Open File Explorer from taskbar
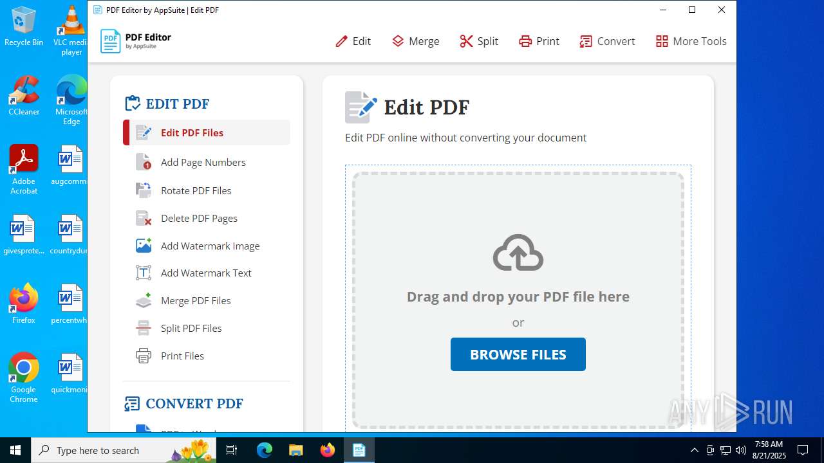Image resolution: width=824 pixels, height=463 pixels. pos(296,450)
